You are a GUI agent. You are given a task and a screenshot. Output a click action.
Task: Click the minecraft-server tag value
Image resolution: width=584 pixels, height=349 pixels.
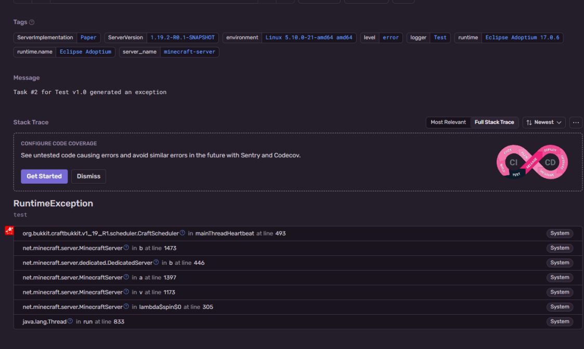tap(189, 52)
